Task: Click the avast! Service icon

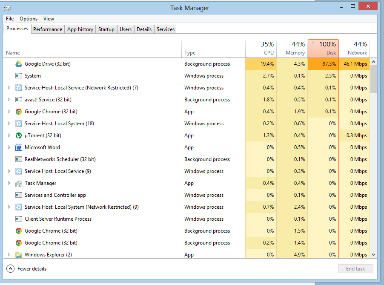Action: pos(19,100)
